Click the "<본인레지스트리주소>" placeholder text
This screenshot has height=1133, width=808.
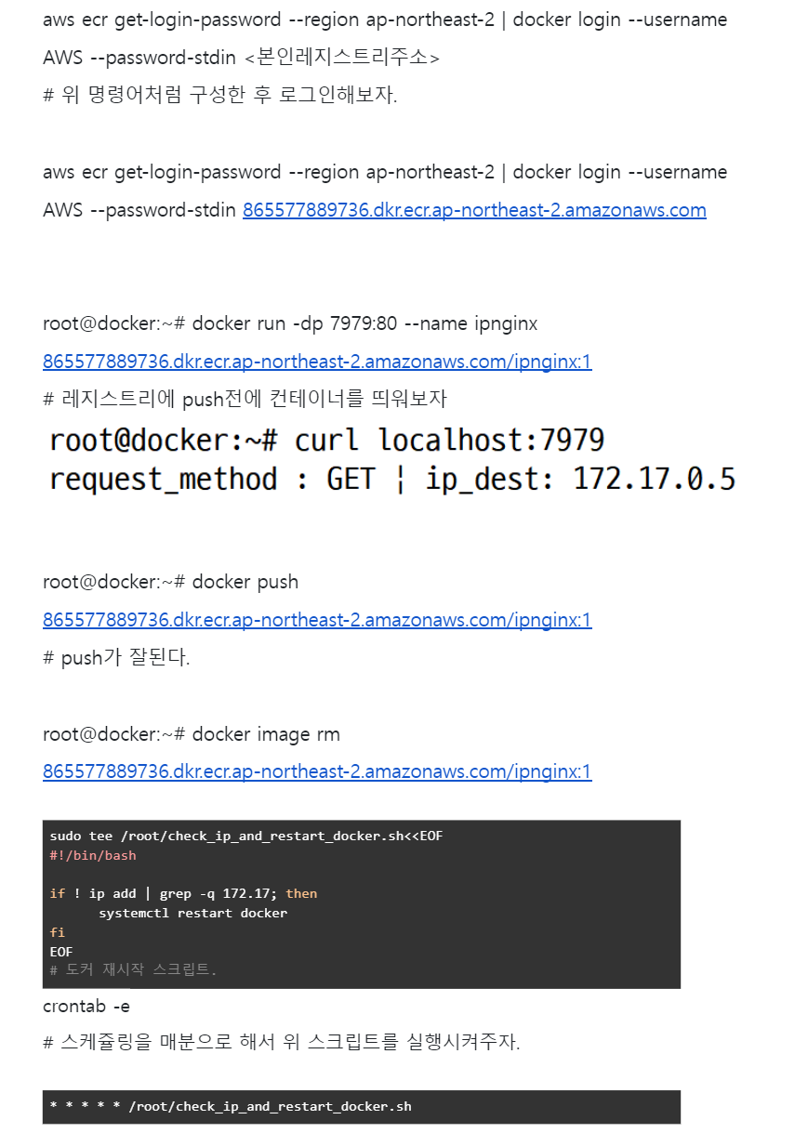coord(341,58)
